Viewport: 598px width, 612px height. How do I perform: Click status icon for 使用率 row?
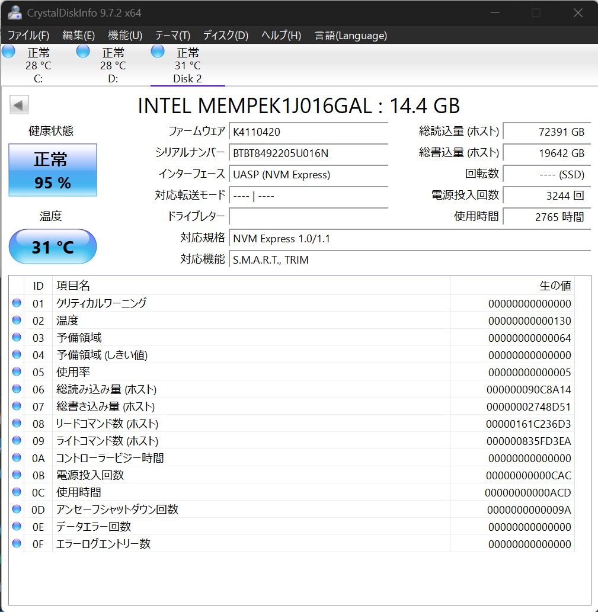point(17,372)
